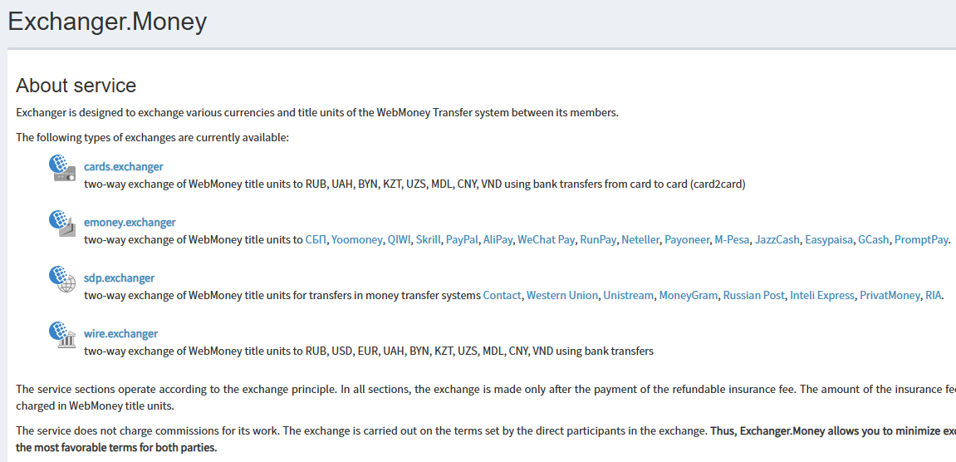Click the wire.exchanger bank icon
This screenshot has height=462, width=956.
click(x=62, y=335)
